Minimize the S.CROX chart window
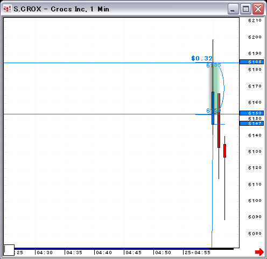The width and height of the screenshot is (267, 259). point(233,9)
